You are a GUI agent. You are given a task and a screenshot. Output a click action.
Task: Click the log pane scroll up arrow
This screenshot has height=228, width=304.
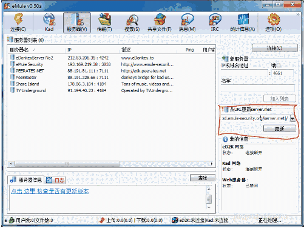(x=209, y=189)
